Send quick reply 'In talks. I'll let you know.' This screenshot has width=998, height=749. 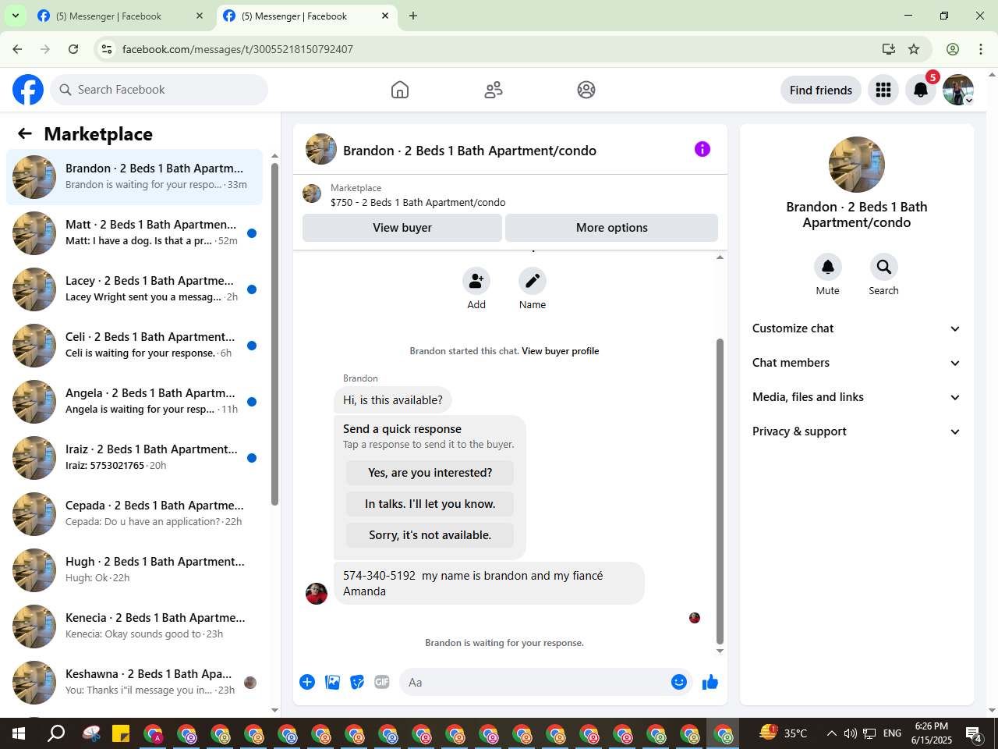pos(430,504)
